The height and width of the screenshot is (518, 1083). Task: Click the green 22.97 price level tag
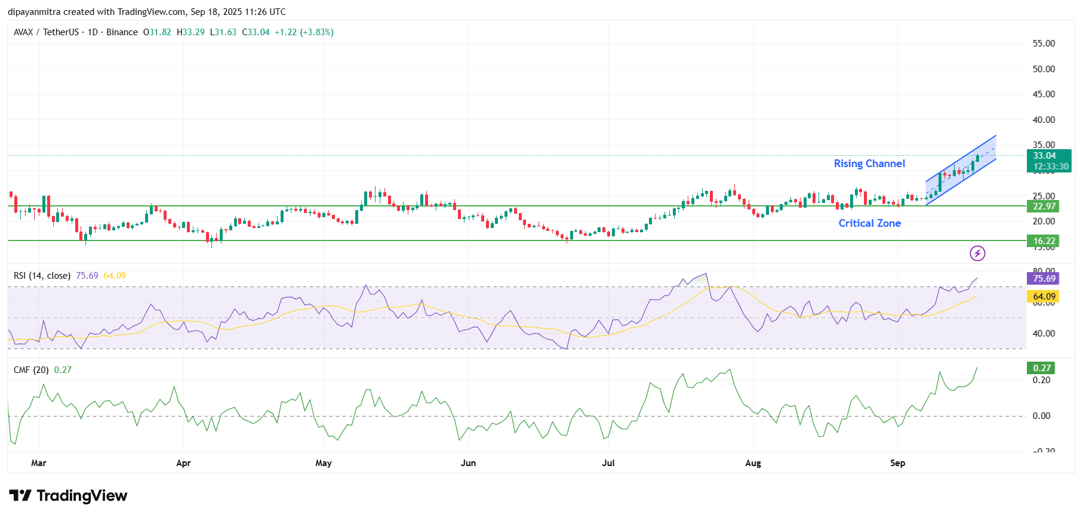1044,206
